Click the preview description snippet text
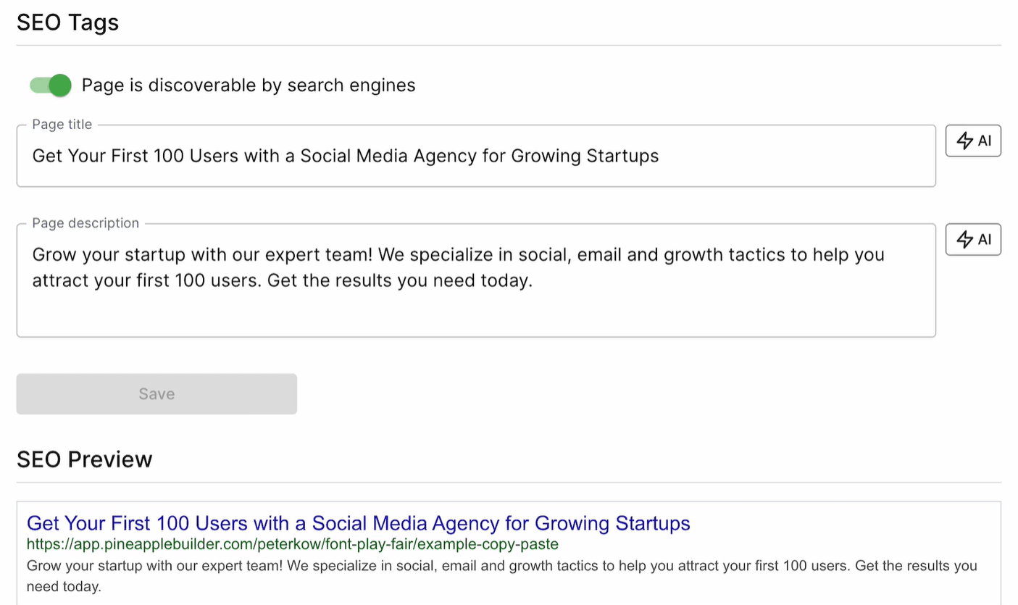 [x=501, y=566]
